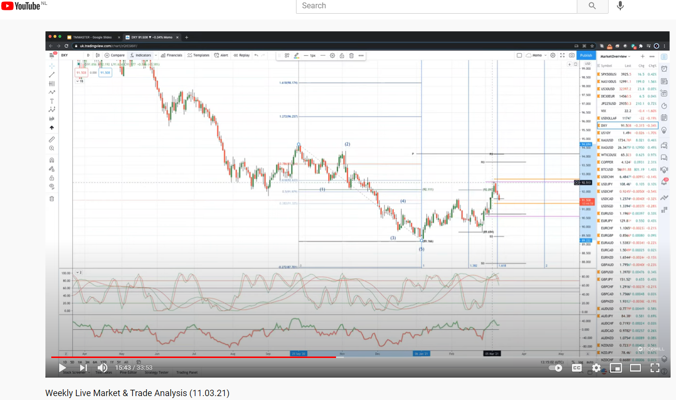Open the Indicators dialog

[141, 55]
